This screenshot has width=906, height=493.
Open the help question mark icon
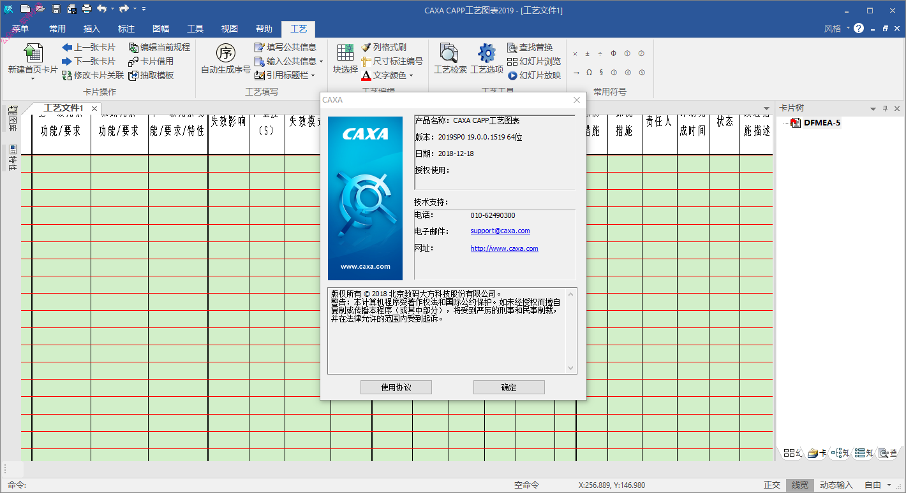[859, 29]
